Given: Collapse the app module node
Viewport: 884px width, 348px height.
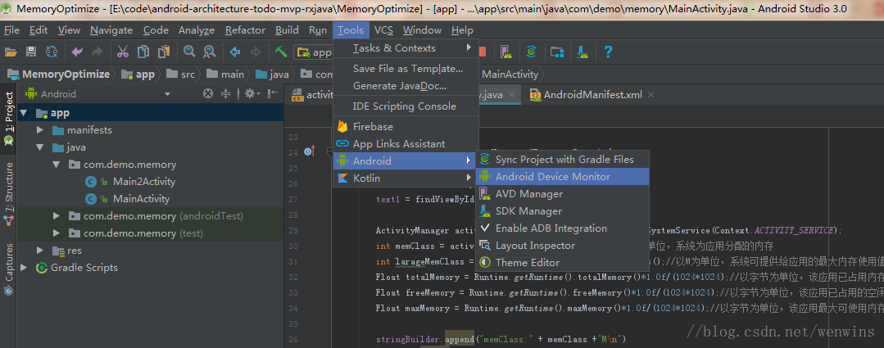Looking at the screenshot, I should [x=23, y=113].
